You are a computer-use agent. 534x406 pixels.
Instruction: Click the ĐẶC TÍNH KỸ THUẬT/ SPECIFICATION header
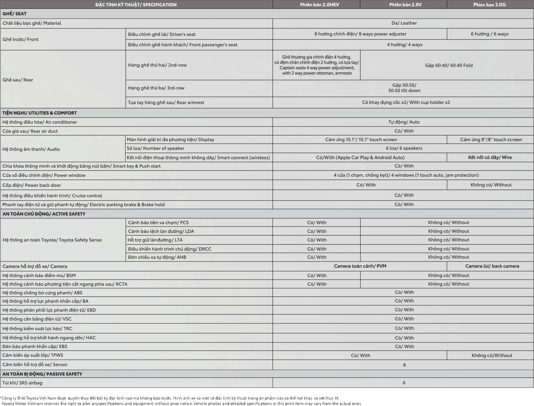136,5
